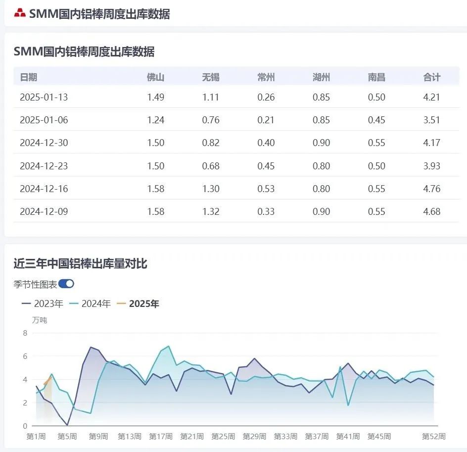Toggle the 2023年 legend series
The width and height of the screenshot is (467, 452).
42,303
